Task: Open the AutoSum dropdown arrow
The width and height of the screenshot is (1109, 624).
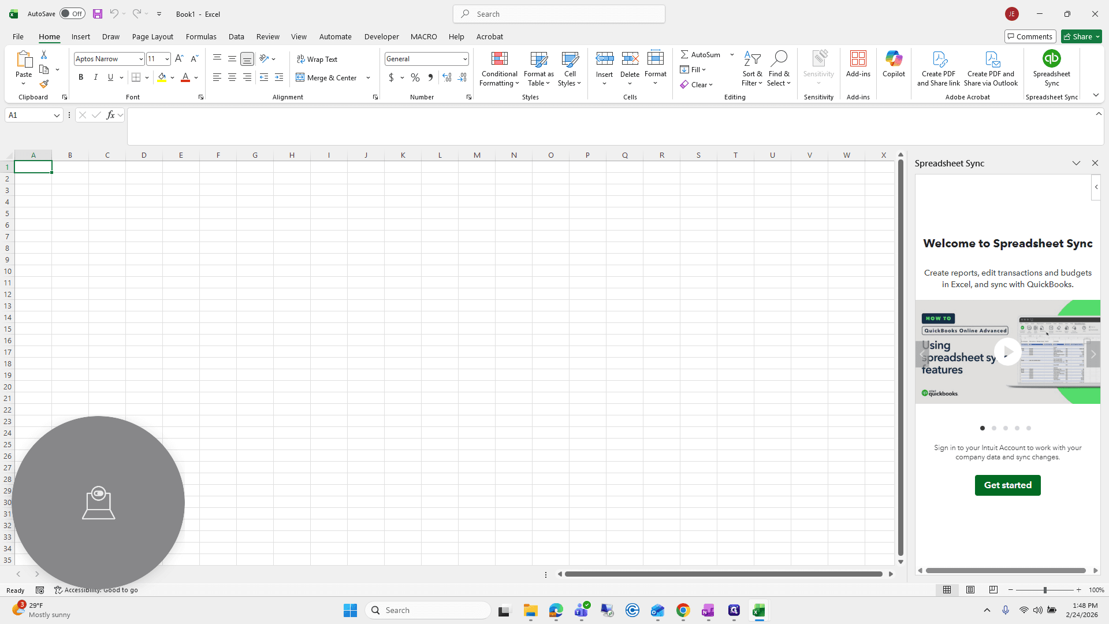Action: pyautogui.click(x=732, y=54)
